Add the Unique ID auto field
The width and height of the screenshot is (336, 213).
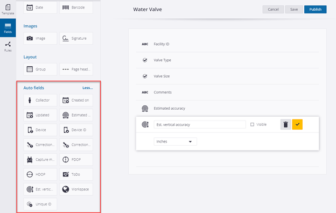(40, 204)
